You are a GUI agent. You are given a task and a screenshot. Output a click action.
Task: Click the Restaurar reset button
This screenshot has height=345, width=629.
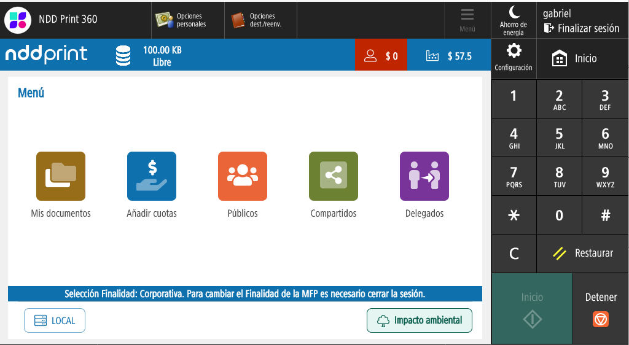[582, 254]
